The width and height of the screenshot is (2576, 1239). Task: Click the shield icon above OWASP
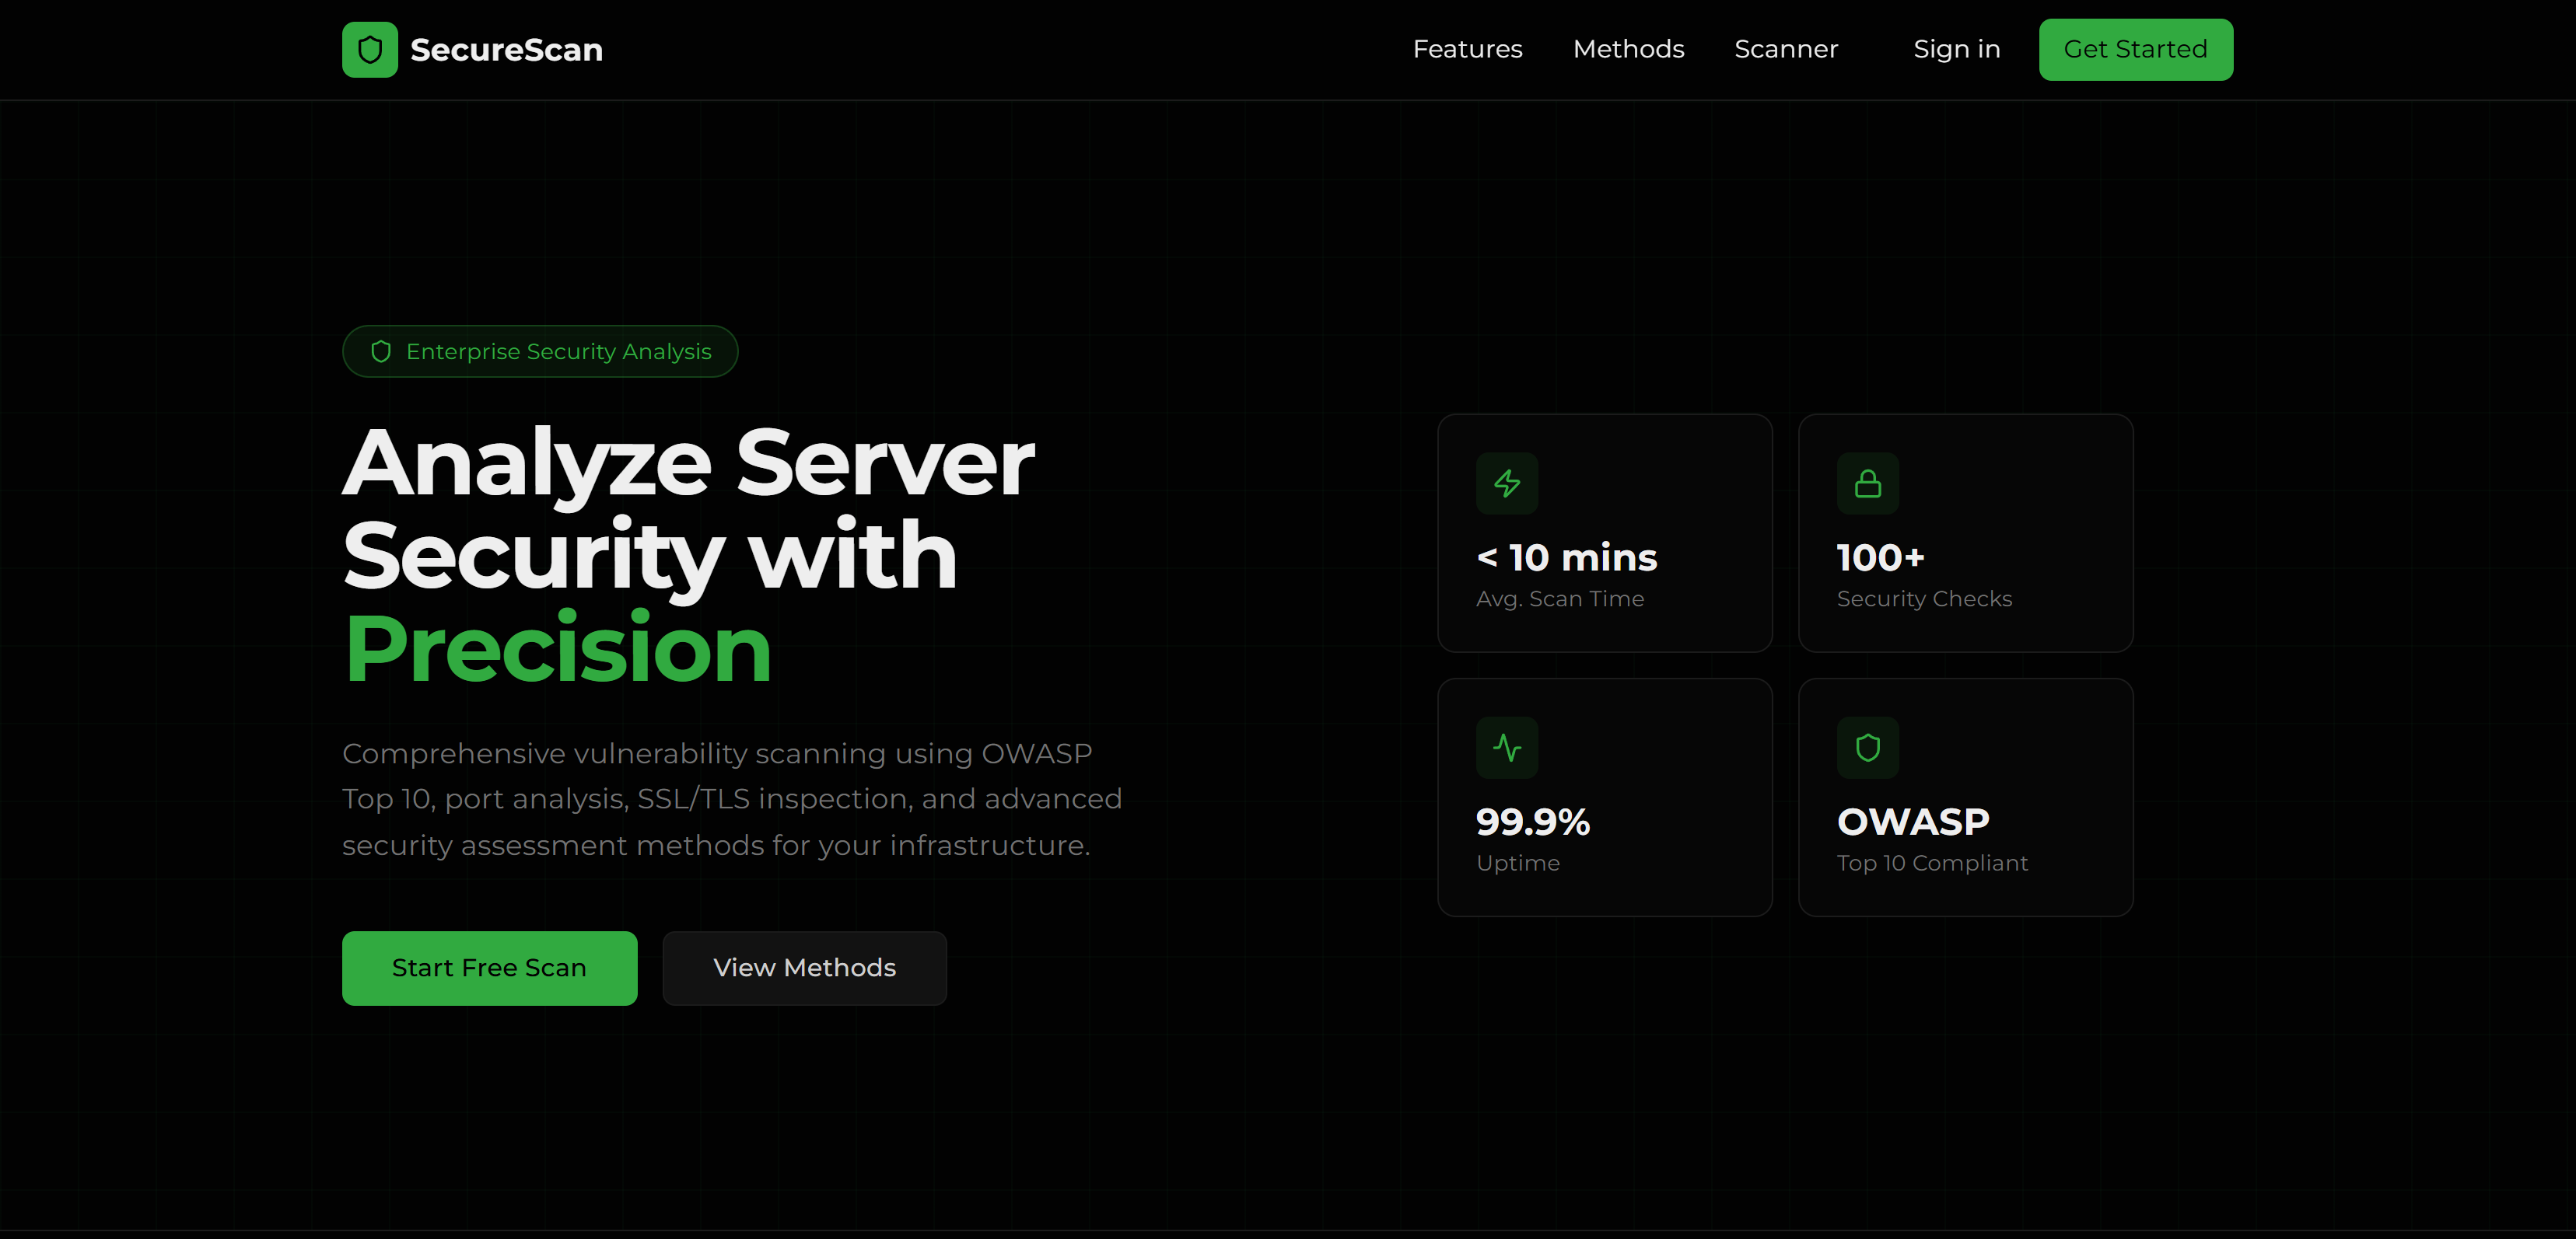click(x=1867, y=748)
